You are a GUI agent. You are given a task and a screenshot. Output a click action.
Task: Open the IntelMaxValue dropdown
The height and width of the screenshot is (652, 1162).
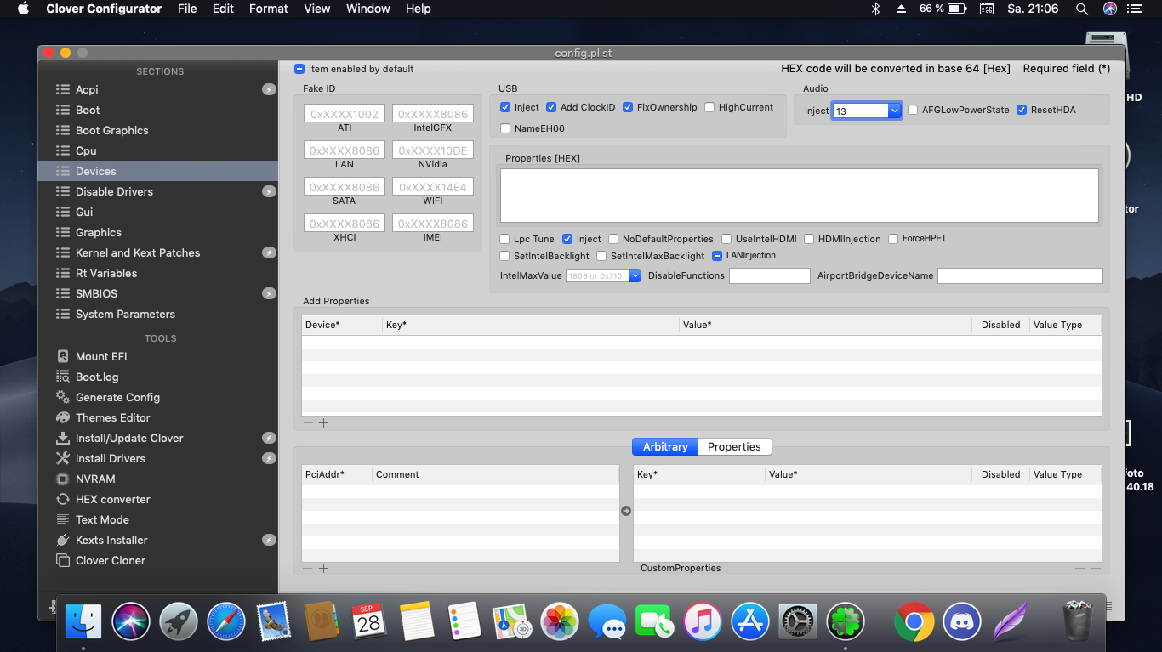coord(635,275)
